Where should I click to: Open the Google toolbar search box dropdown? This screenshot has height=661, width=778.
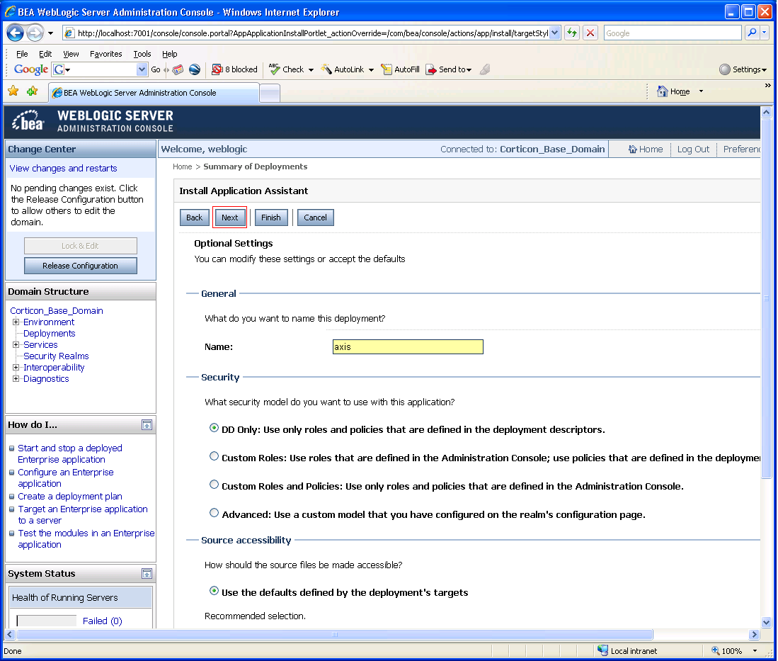[142, 69]
